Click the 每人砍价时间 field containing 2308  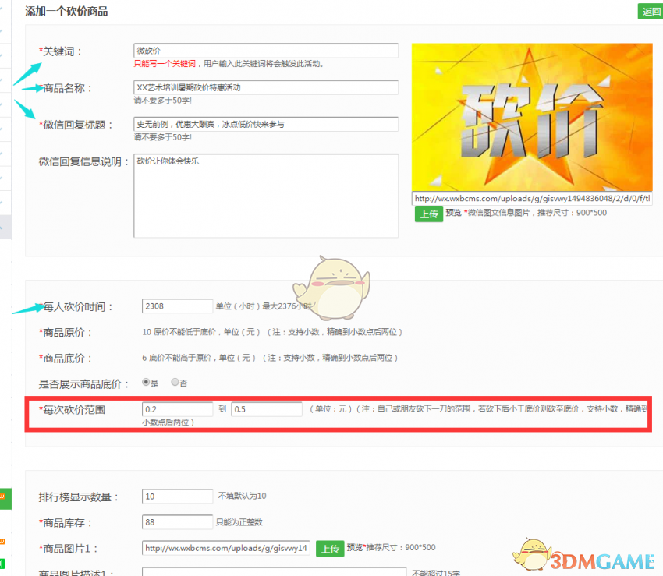click(176, 306)
